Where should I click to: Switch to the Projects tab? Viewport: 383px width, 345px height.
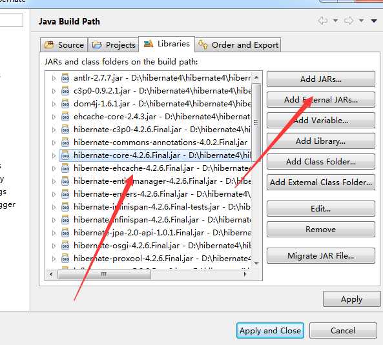pyautogui.click(x=113, y=45)
